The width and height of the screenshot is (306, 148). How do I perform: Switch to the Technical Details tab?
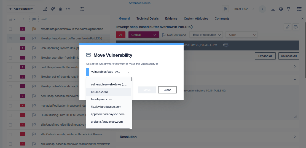tap(147, 18)
